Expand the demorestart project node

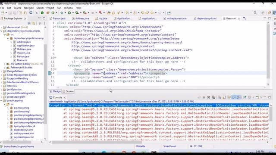(x=1, y=27)
